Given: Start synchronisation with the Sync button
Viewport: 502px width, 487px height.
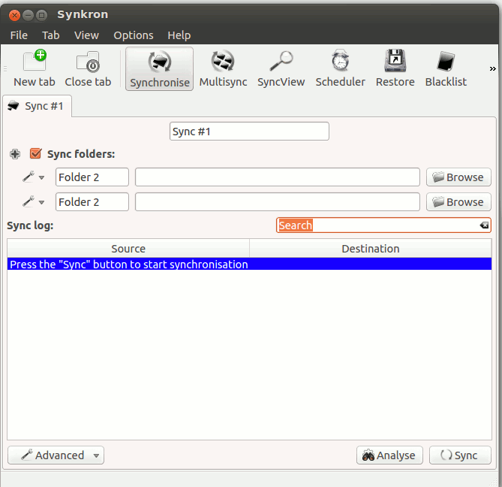Looking at the screenshot, I should coord(460,455).
